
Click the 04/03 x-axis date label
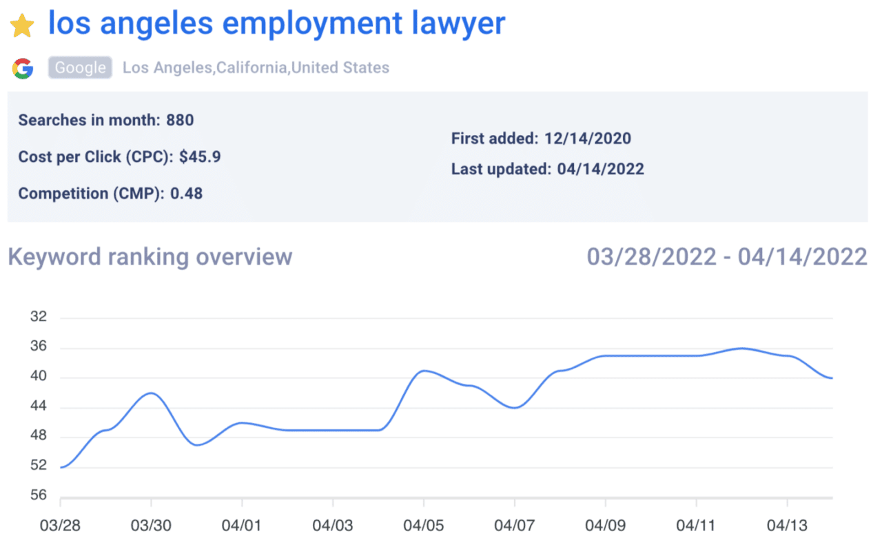point(333,525)
